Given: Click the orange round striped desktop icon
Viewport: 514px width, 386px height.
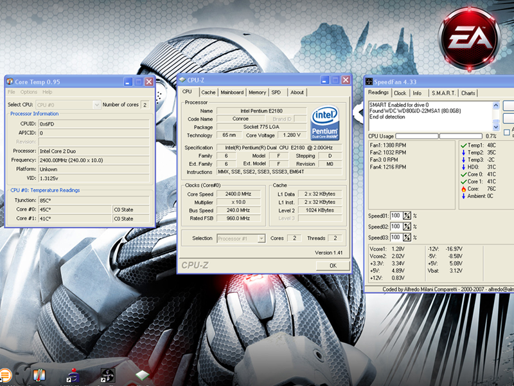Looking at the screenshot, I should coord(5,376).
